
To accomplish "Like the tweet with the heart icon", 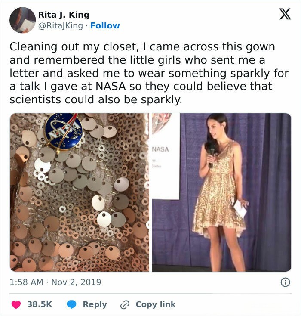I will [16, 304].
